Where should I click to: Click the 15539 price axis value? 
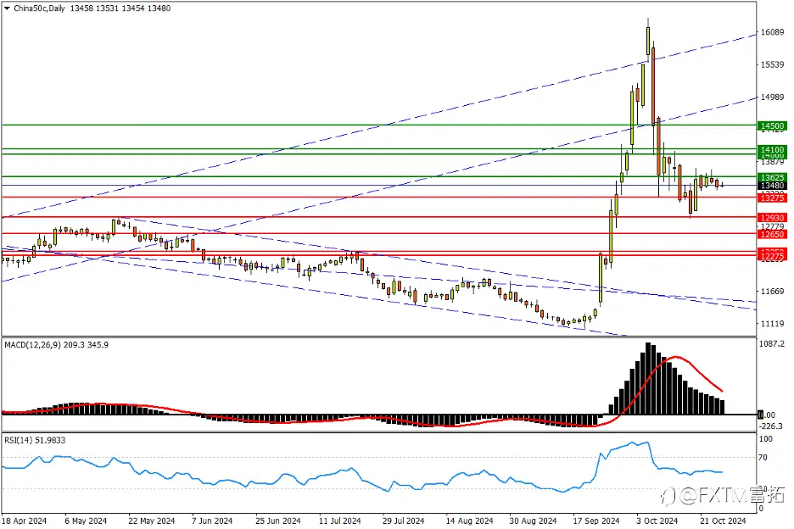point(772,64)
